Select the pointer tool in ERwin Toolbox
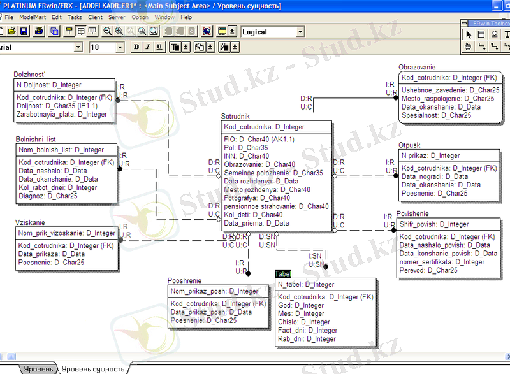 tap(469, 34)
